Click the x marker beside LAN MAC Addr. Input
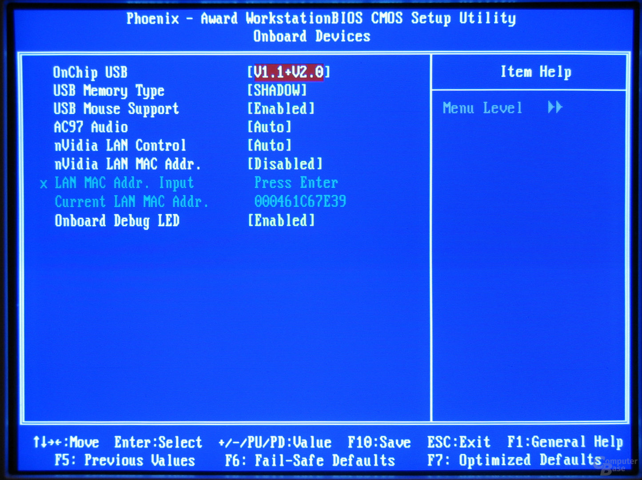Screen dimensions: 642x480 (44, 184)
